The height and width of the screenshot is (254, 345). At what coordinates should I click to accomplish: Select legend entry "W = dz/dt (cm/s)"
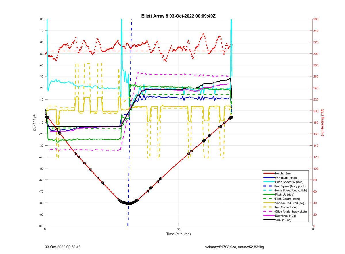tap(287, 178)
